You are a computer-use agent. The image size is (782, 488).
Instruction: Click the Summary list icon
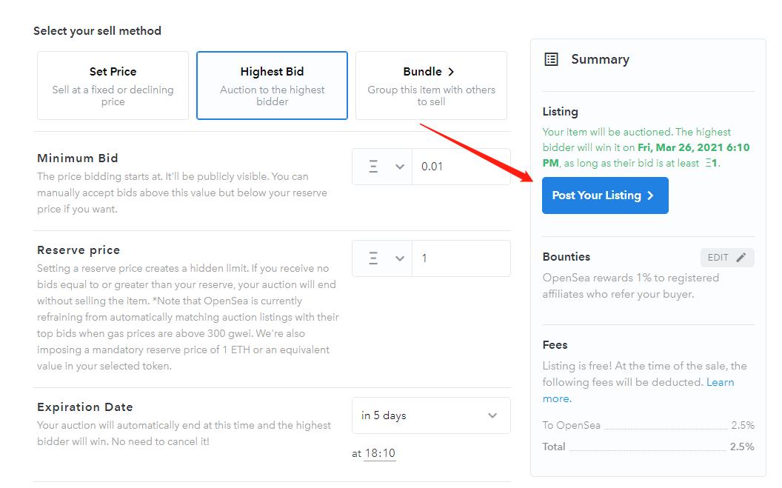pyautogui.click(x=551, y=59)
